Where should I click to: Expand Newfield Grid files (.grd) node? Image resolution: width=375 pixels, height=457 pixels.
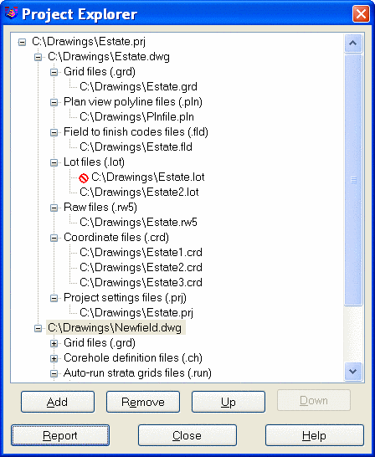point(54,343)
